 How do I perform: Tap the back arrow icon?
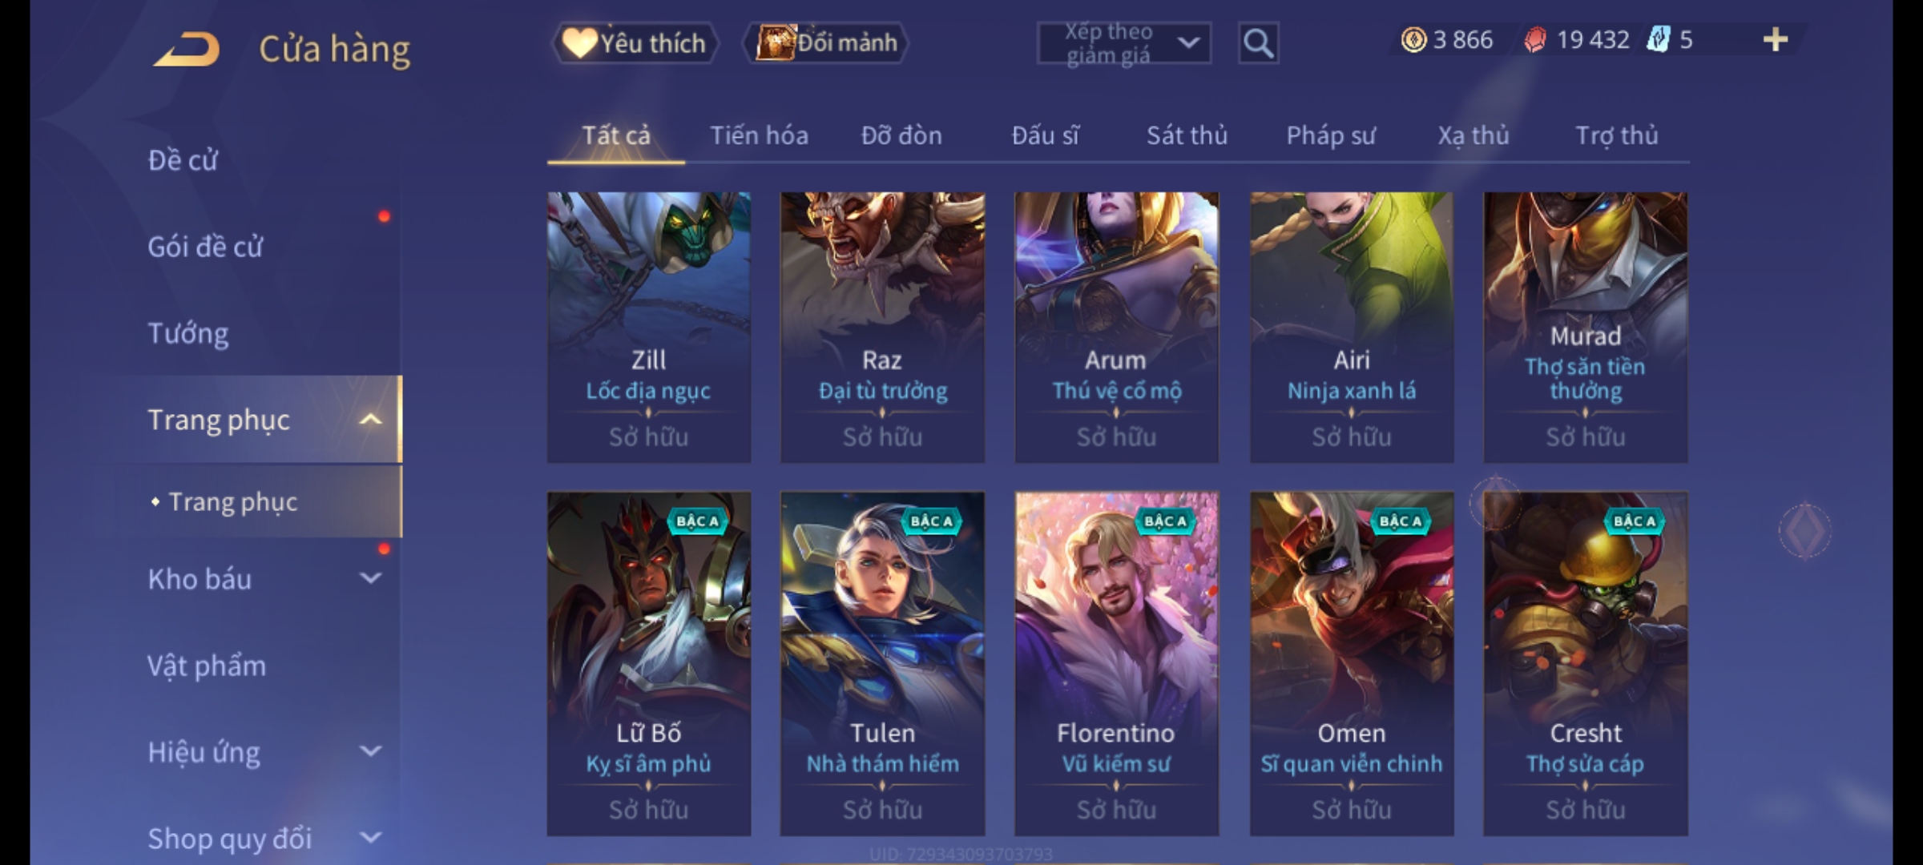coord(187,49)
